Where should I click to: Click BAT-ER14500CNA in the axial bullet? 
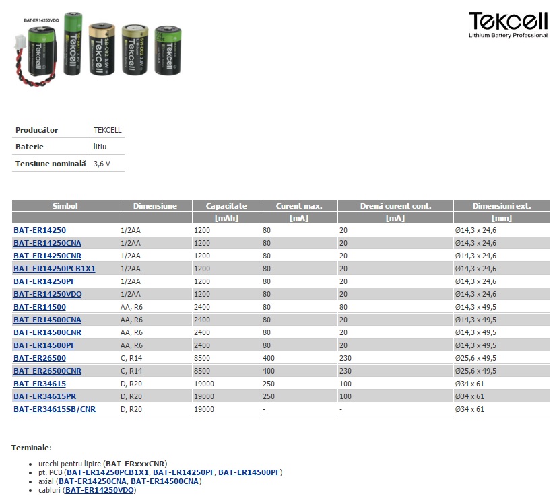tap(164, 481)
